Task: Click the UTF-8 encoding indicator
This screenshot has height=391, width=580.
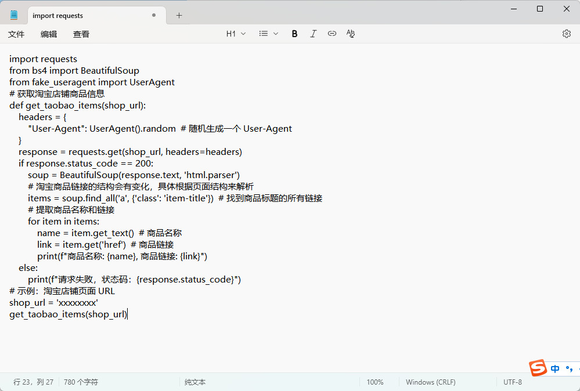Action: pyautogui.click(x=512, y=382)
